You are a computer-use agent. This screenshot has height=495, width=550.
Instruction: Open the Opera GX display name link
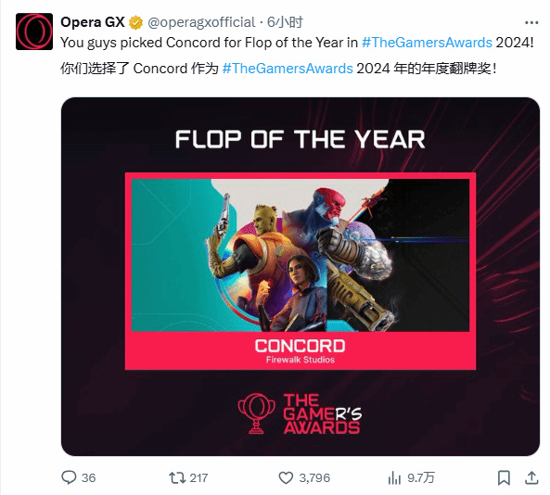tap(92, 22)
